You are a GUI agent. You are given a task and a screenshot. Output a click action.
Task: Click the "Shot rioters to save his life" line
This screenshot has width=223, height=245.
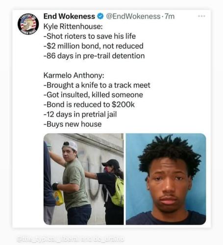tap(90, 36)
